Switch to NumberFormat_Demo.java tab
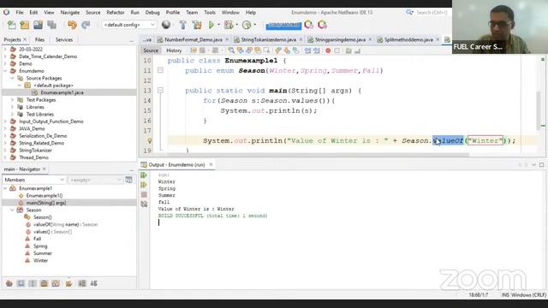The height and width of the screenshot is (308, 548). 193,40
